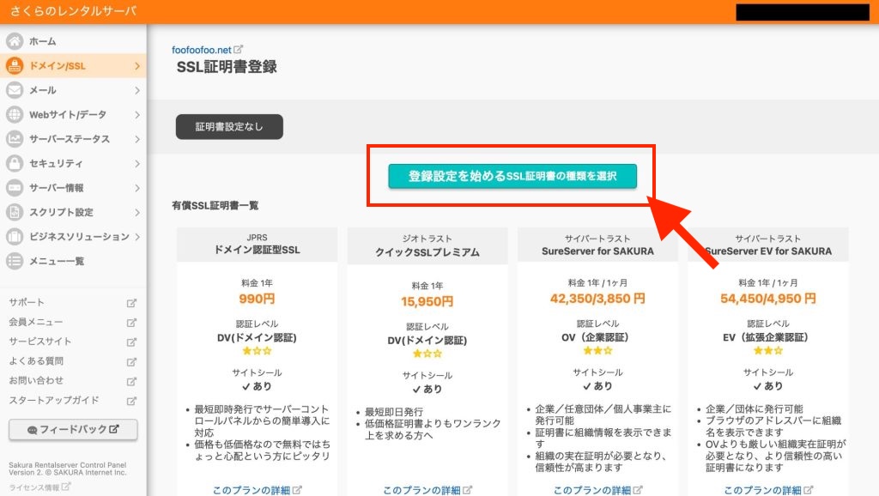Click the script settings document icon

click(15, 212)
